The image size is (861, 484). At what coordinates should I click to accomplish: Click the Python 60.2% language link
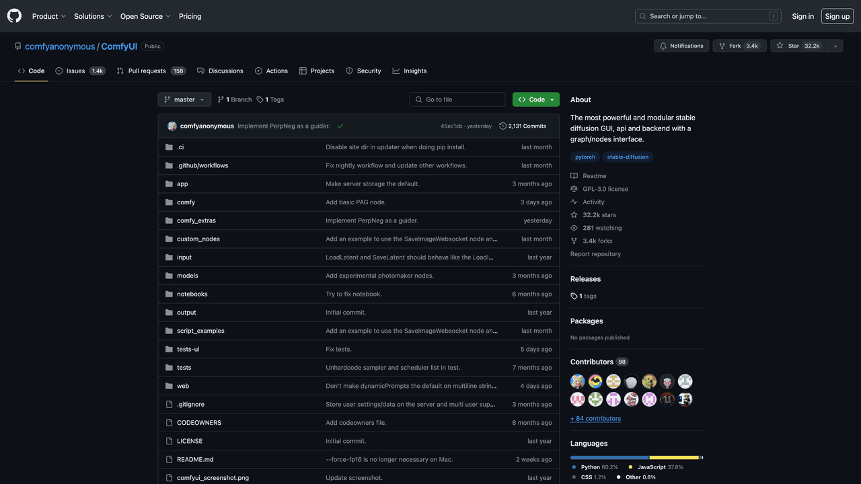[x=595, y=467]
